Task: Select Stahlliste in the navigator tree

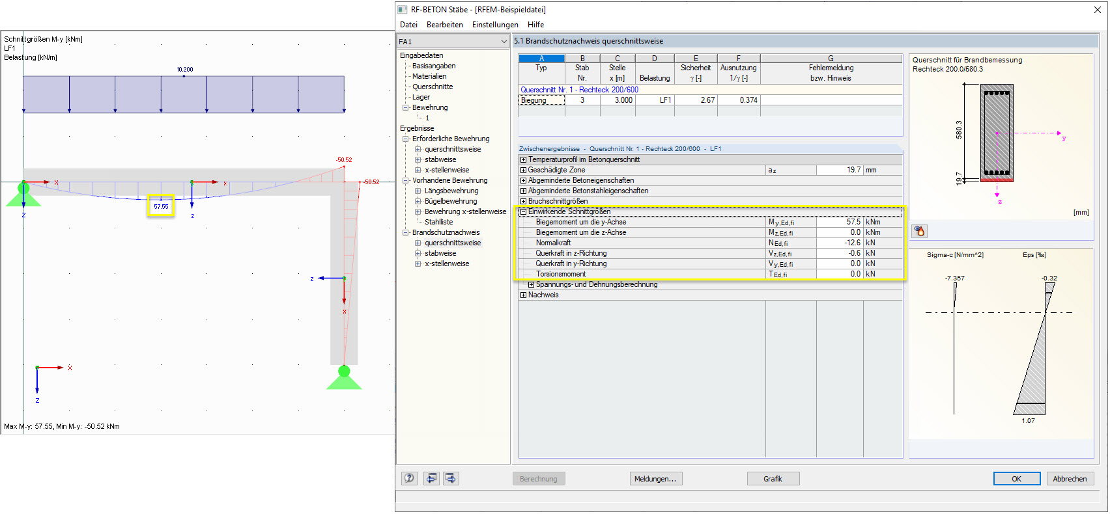Action: click(439, 222)
